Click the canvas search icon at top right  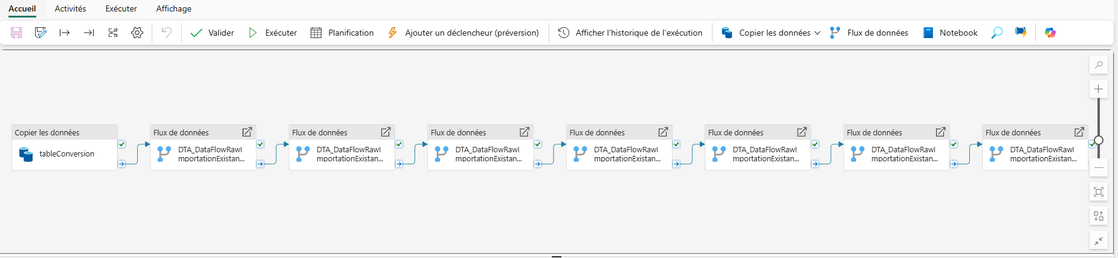1098,65
